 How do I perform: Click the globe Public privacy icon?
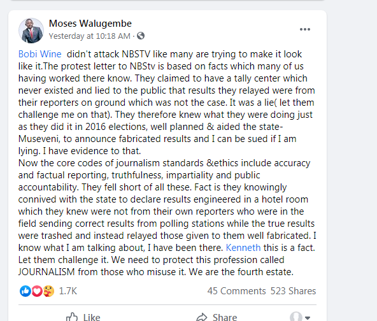[141, 36]
